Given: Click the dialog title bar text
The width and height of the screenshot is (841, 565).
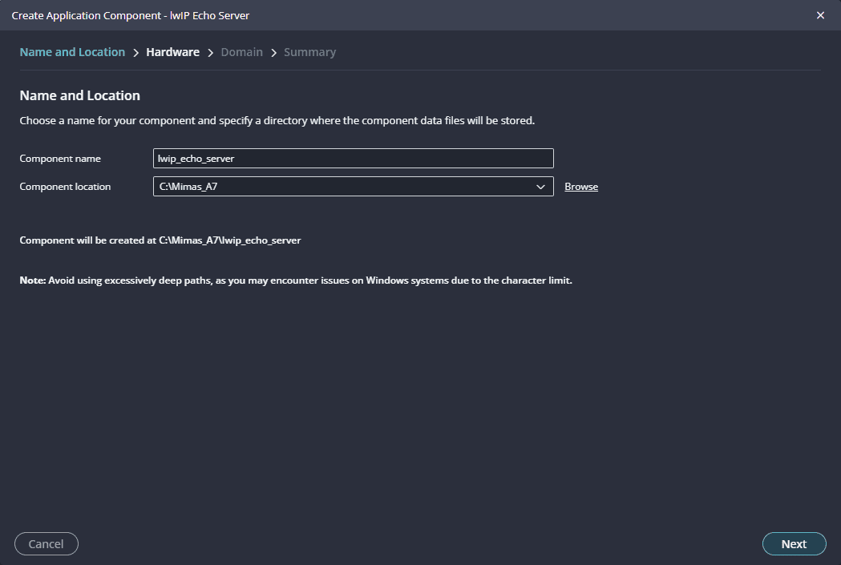Looking at the screenshot, I should pyautogui.click(x=131, y=15).
